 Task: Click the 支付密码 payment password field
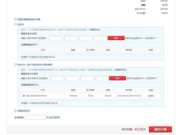[35, 117]
